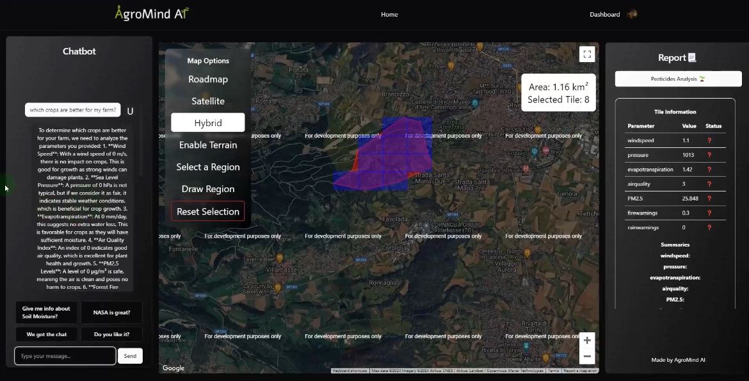
Task: Choose the 'We got the chat' suggestion
Action: pyautogui.click(x=46, y=334)
